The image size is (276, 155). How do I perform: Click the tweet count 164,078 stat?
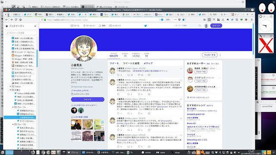click(113, 55)
